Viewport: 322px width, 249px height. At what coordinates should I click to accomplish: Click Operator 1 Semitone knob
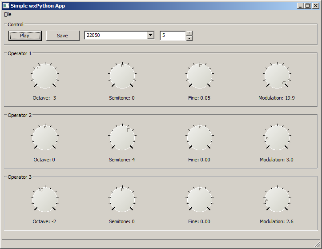[x=122, y=76]
